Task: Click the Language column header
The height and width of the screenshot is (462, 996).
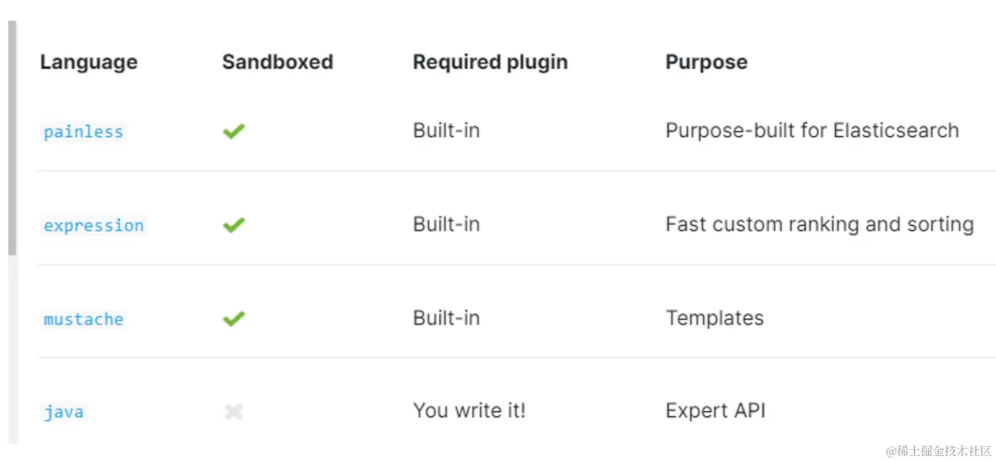Action: tap(89, 62)
